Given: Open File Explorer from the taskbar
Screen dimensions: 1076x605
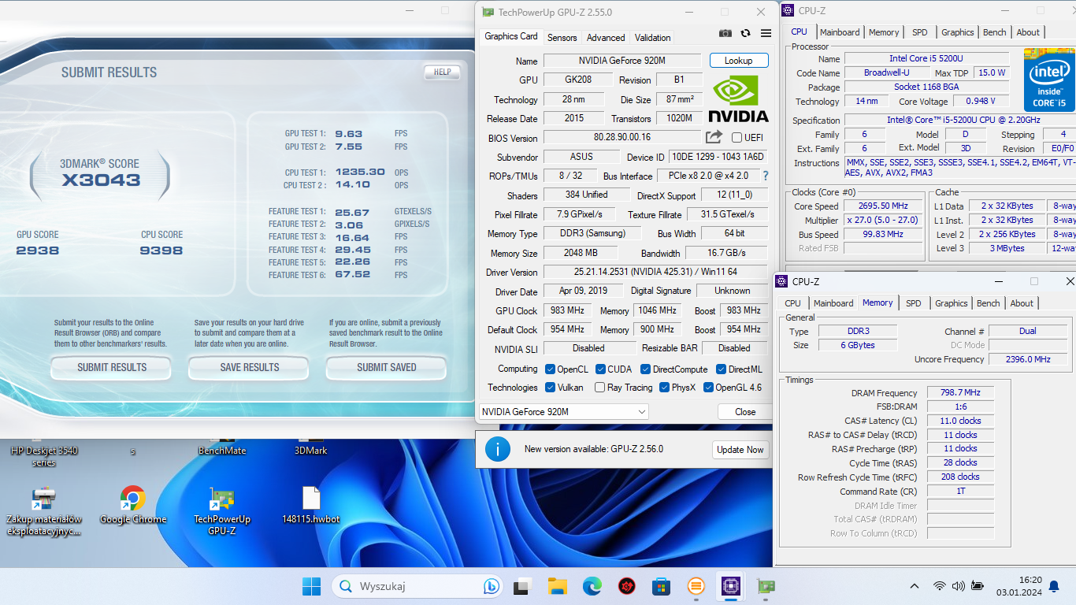Looking at the screenshot, I should 558,586.
